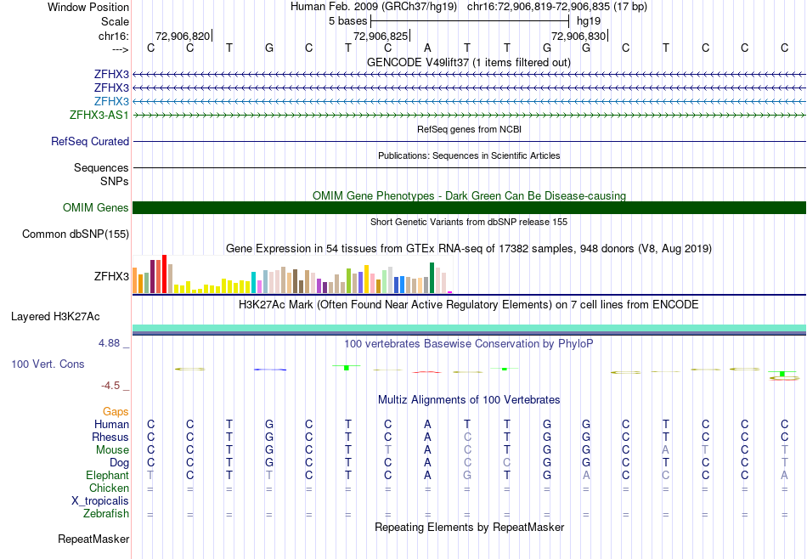807x559 pixels.
Task: Click the SNPs track label
Action: click(x=115, y=181)
